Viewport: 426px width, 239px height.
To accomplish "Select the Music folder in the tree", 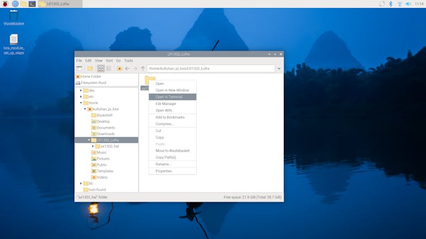I will (99, 152).
